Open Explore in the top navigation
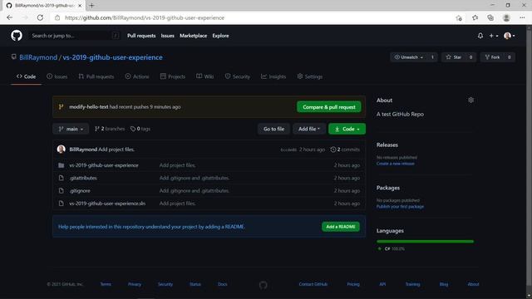The width and height of the screenshot is (532, 299). [x=220, y=36]
